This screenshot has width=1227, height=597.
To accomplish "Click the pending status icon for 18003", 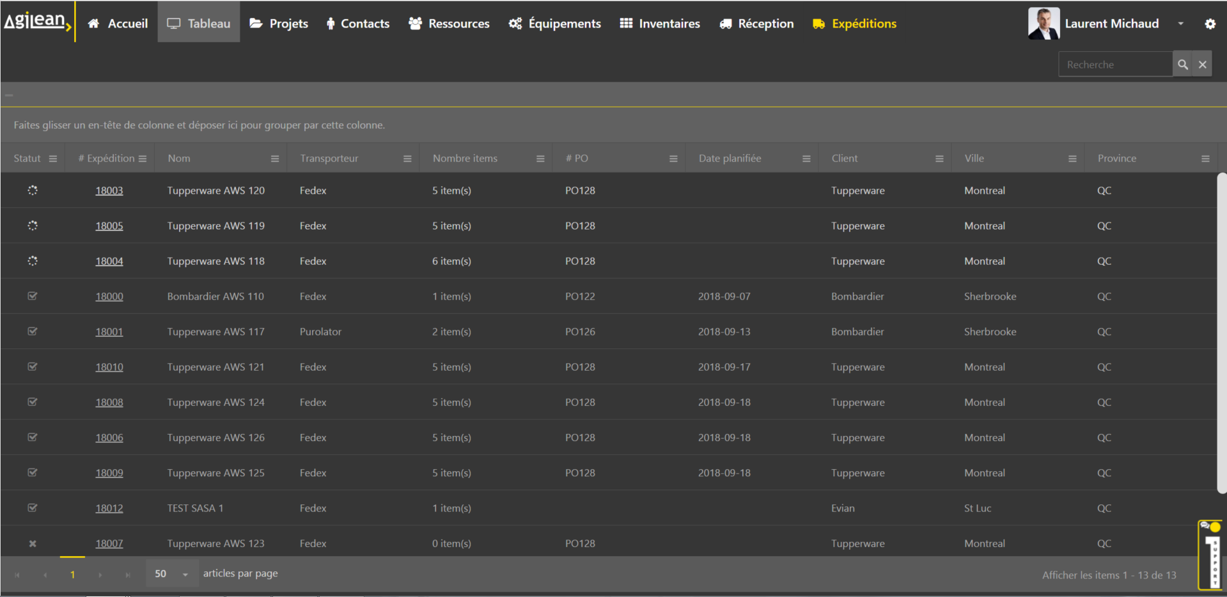I will tap(33, 190).
